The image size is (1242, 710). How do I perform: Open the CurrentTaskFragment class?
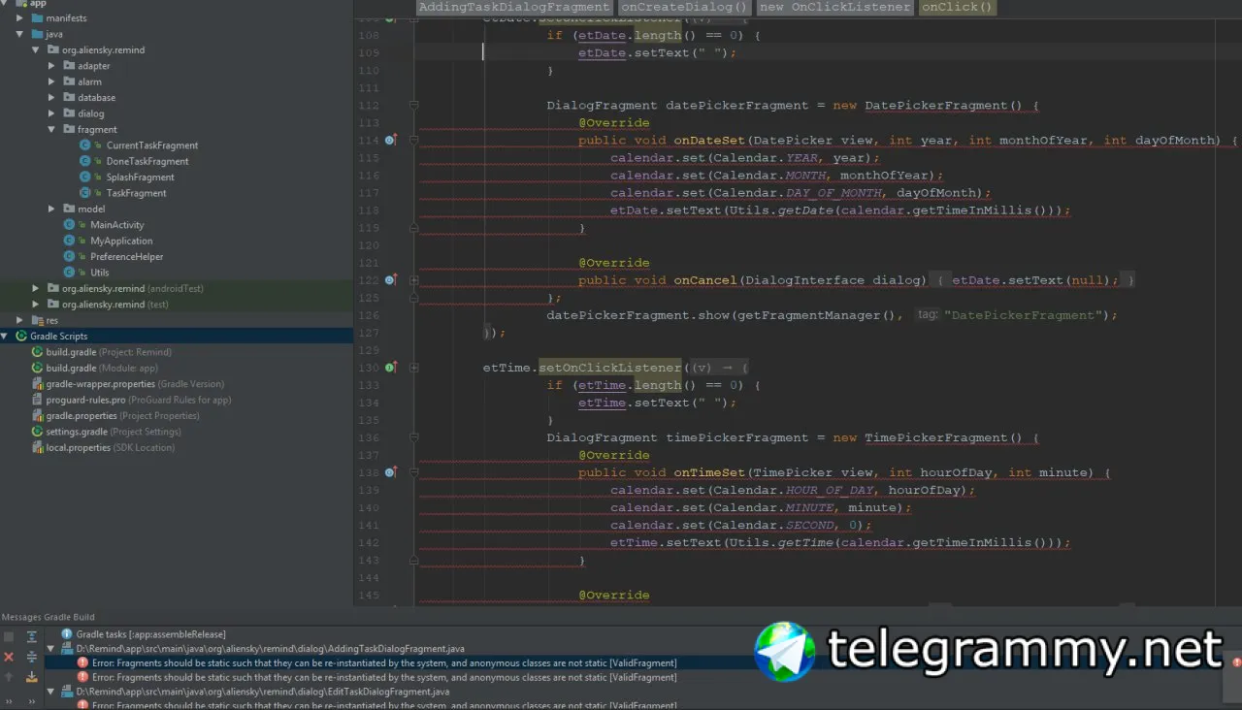point(152,145)
